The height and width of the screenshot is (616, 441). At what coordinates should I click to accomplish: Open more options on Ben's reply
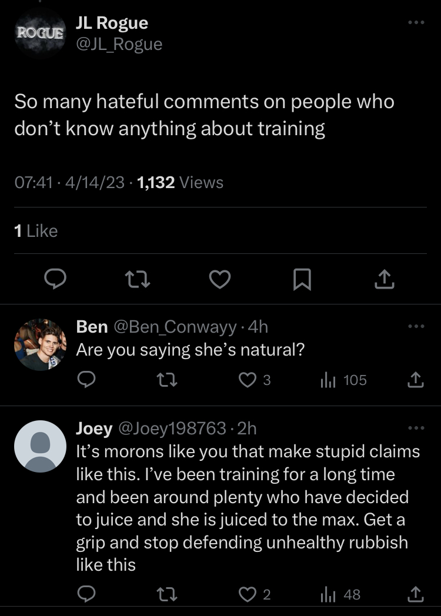pos(416,326)
